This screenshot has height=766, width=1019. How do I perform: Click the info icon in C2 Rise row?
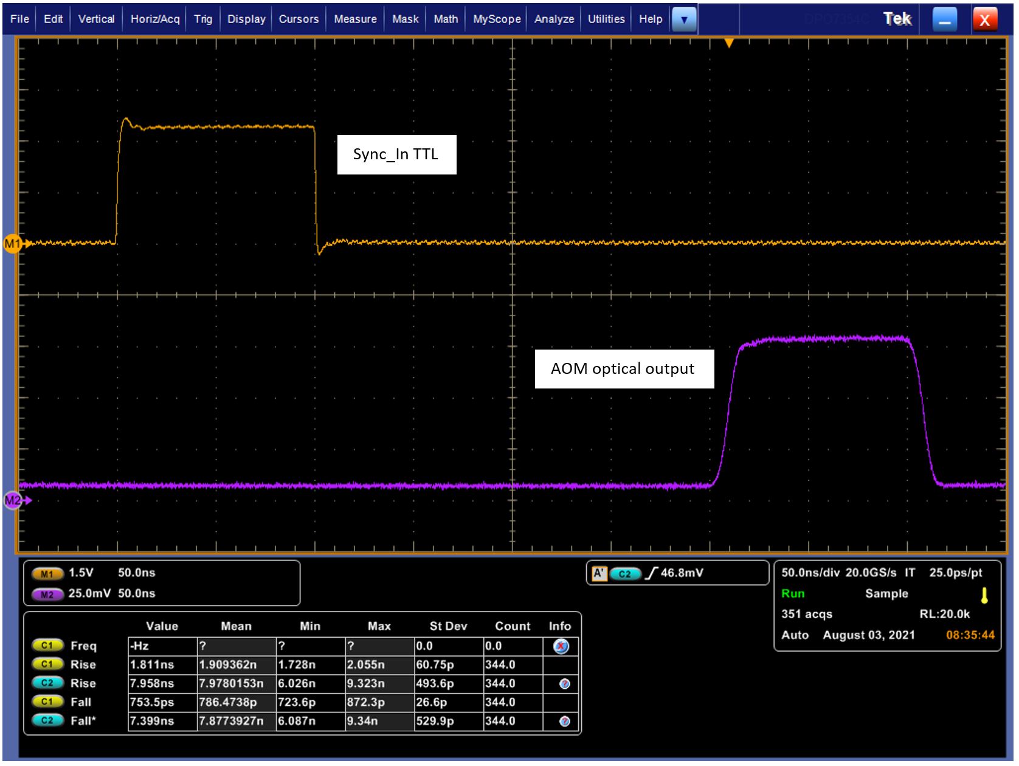565,684
